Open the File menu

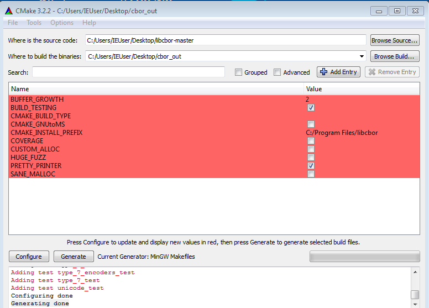pos(13,23)
